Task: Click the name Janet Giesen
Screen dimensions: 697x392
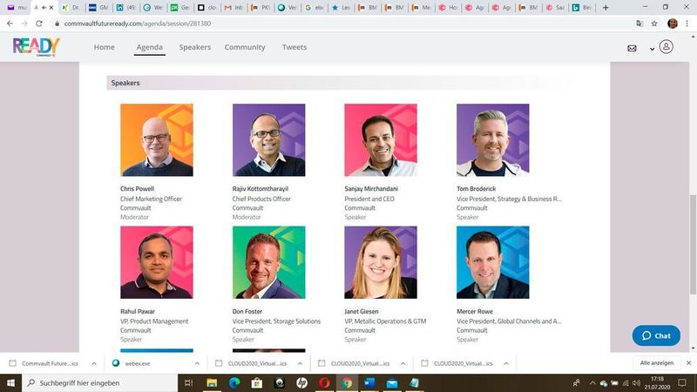Action: 362,312
